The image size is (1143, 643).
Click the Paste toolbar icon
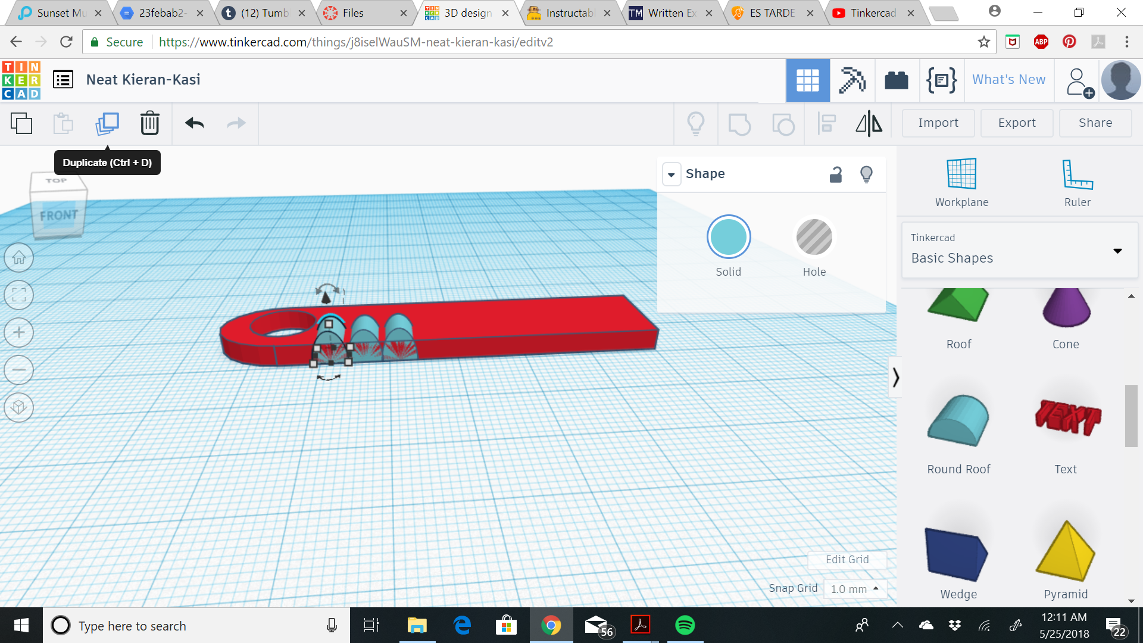63,123
